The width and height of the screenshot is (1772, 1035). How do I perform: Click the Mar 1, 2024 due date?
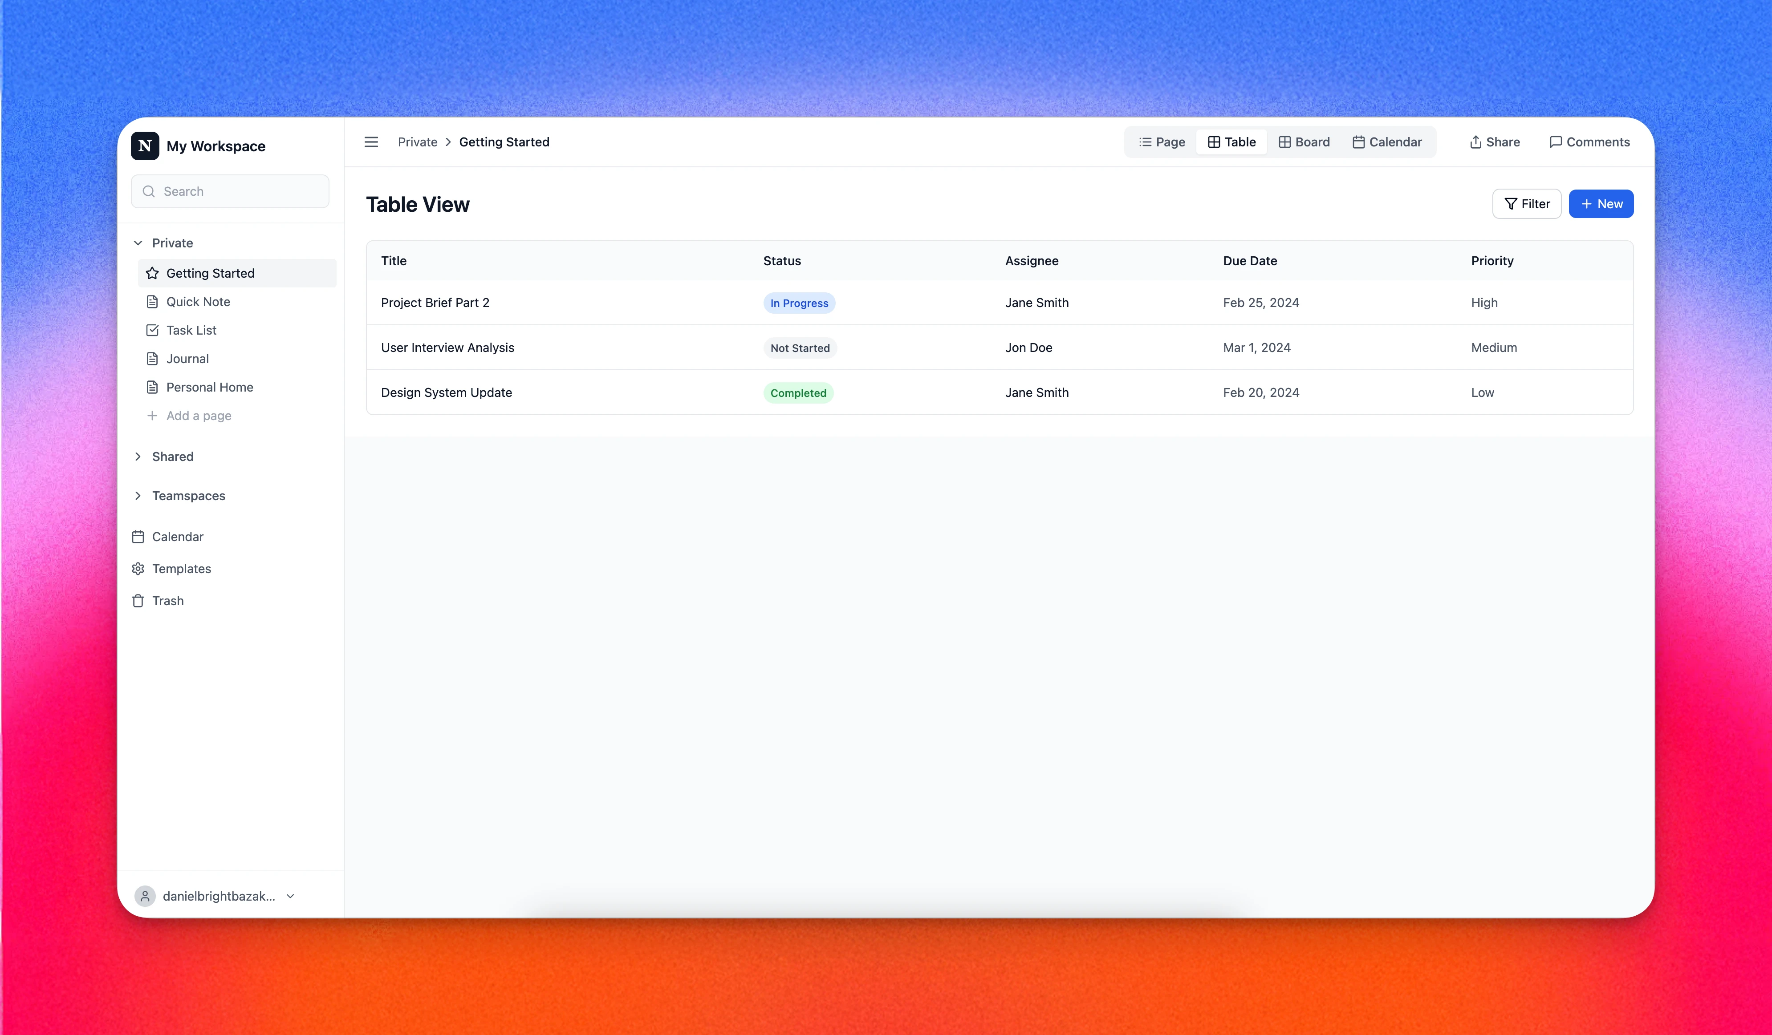tap(1256, 348)
